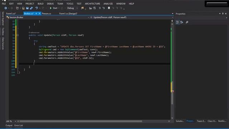Open the BUILD menu
The width and height of the screenshot is (229, 129).
pyautogui.click(x=40, y=4)
